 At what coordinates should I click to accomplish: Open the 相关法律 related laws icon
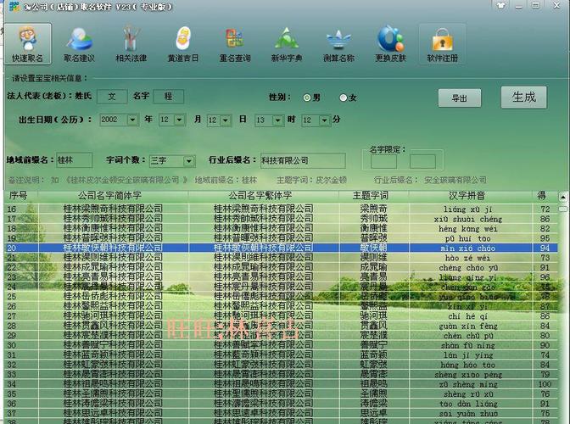tap(131, 43)
